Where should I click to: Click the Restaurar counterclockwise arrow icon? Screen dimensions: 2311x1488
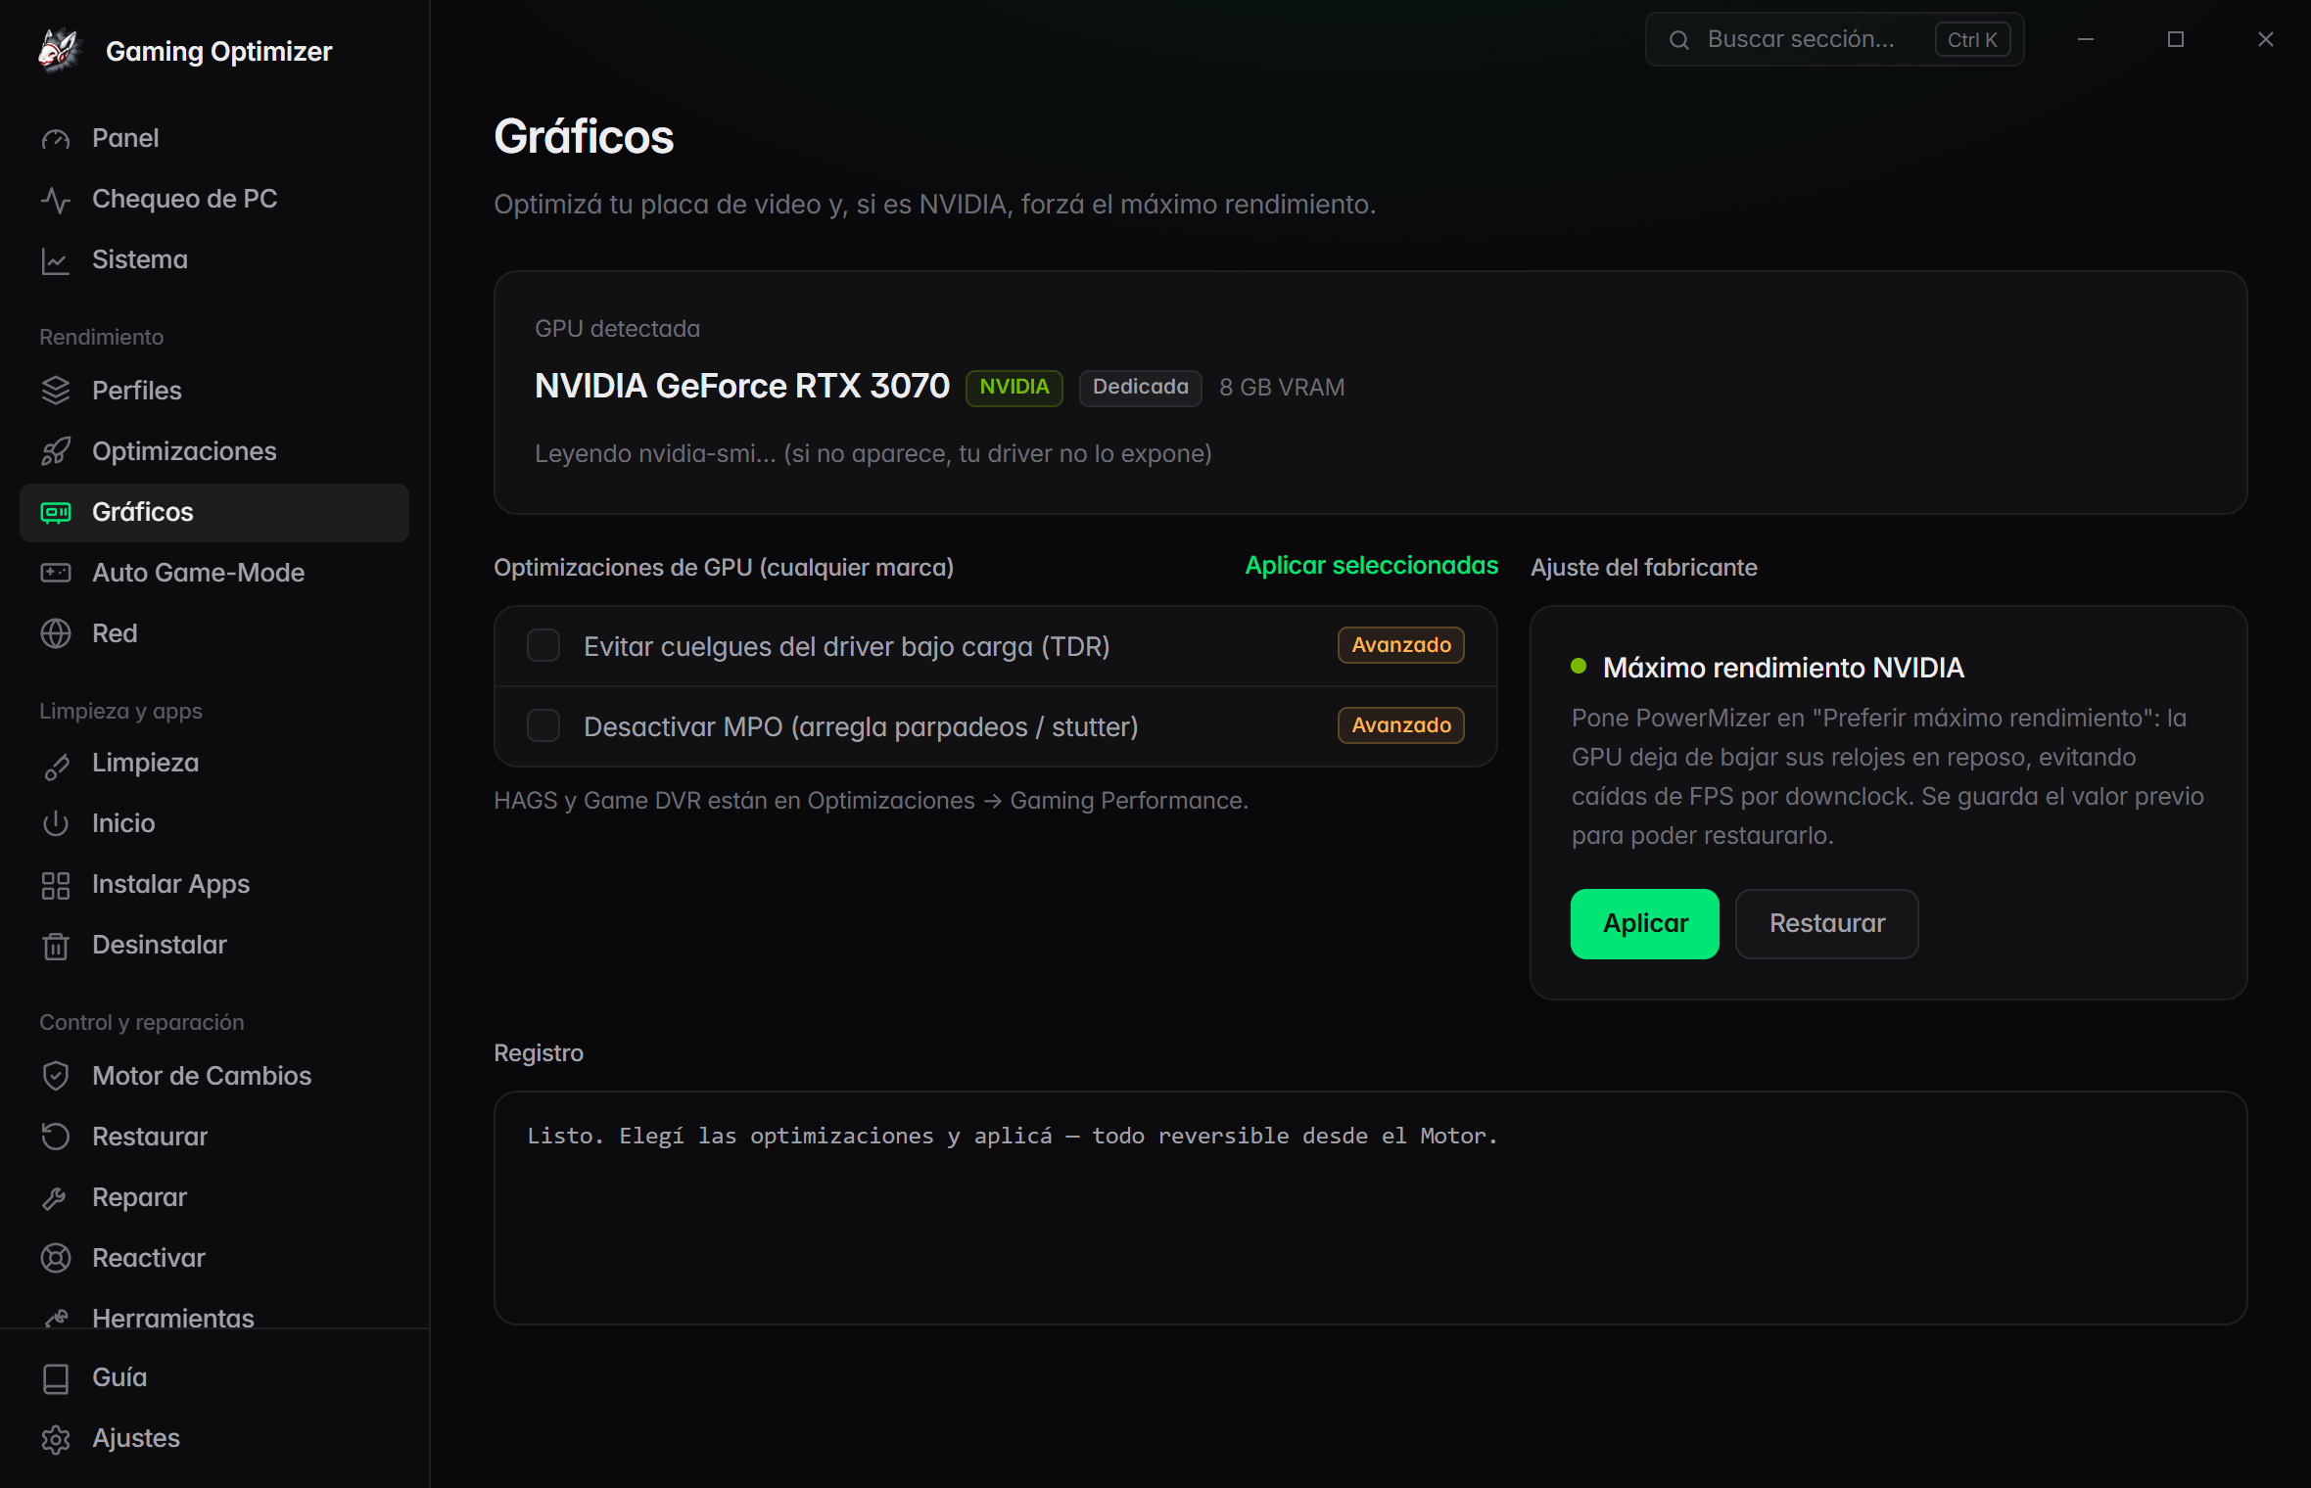(x=56, y=1137)
